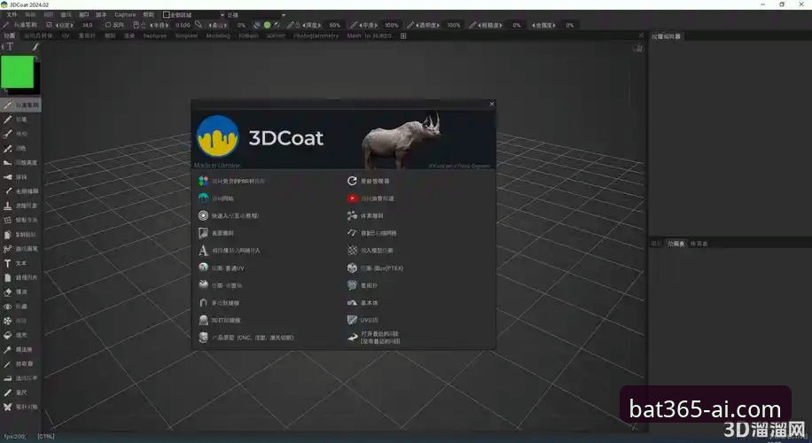This screenshot has width=812, height=443.
Task: Select the Text (文本) tool in left toolbar
Action: pyautogui.click(x=16, y=263)
